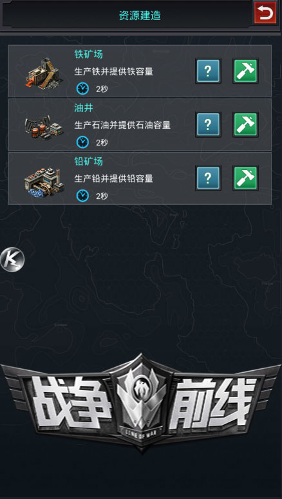Click the 资源建造 header title
The image size is (282, 499).
click(x=140, y=15)
